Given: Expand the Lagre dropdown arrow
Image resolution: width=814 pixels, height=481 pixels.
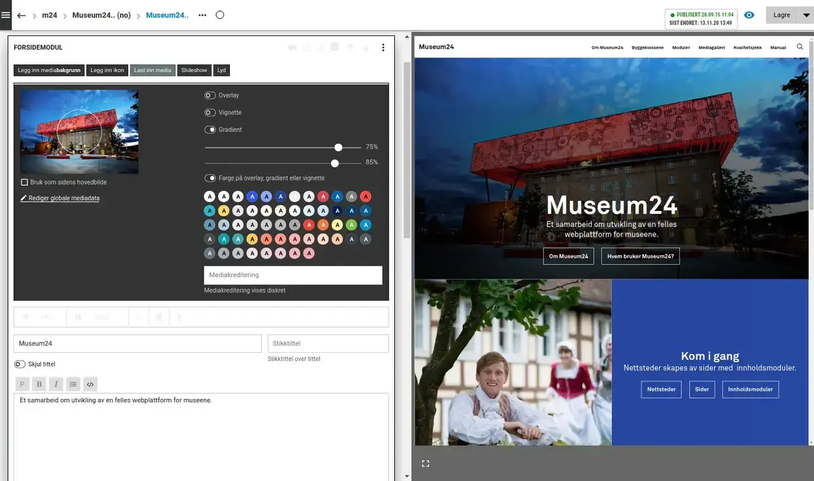Looking at the screenshot, I should tap(806, 15).
